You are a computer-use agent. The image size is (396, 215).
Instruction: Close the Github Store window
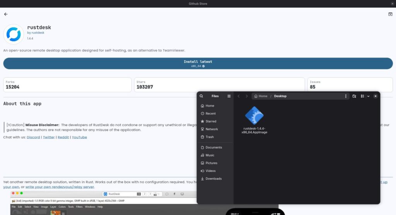393,3
